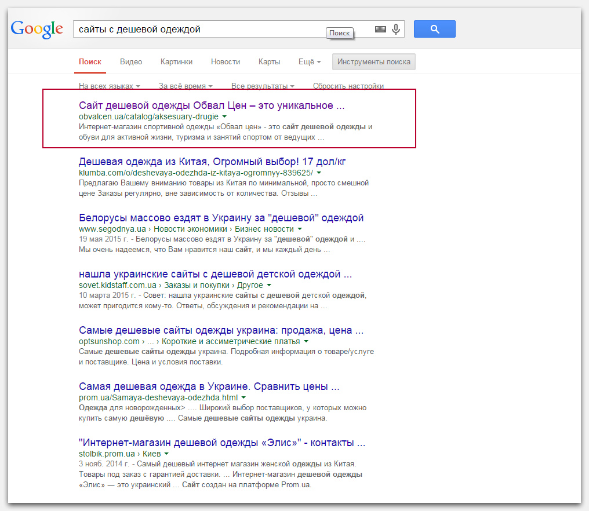Open result Самая дешевая одежда в Украине
The height and width of the screenshot is (511, 589).
209,386
